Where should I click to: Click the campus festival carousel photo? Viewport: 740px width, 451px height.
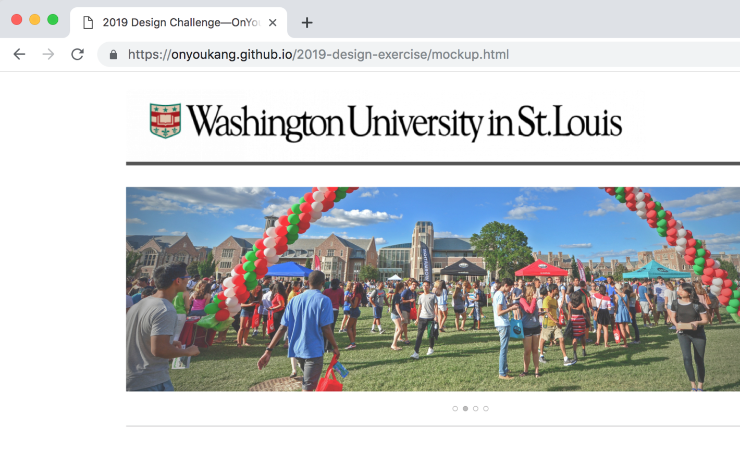pos(433,289)
